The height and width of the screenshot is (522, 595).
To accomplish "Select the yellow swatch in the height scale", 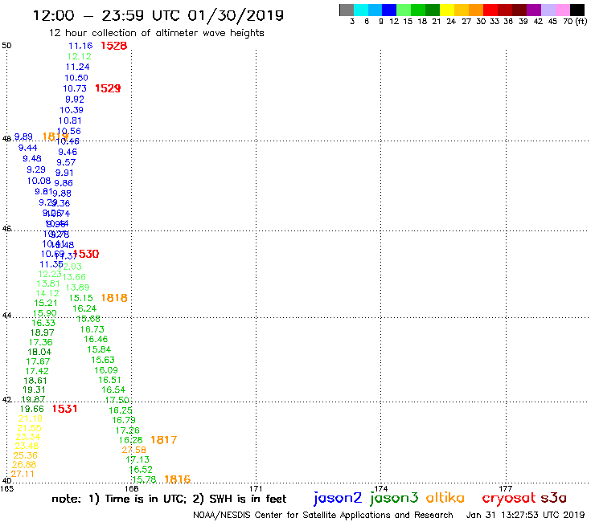I will point(447,10).
